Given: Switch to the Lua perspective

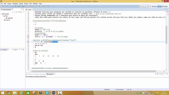Looking at the screenshot, I should pyautogui.click(x=159, y=6).
